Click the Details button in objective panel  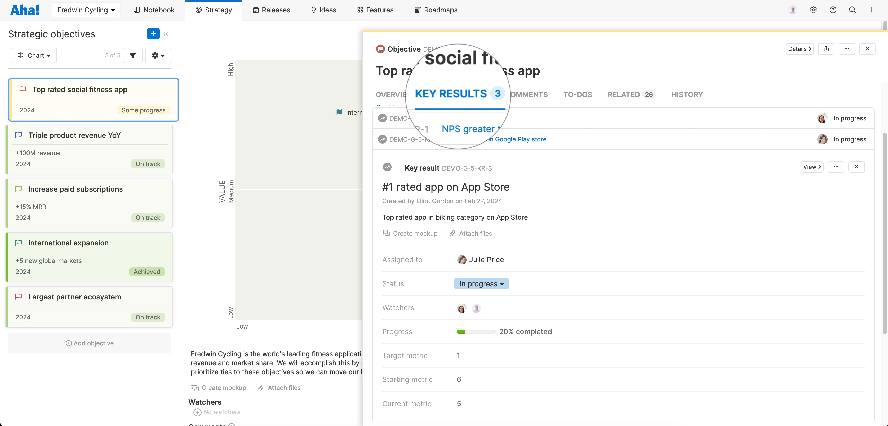(800, 49)
